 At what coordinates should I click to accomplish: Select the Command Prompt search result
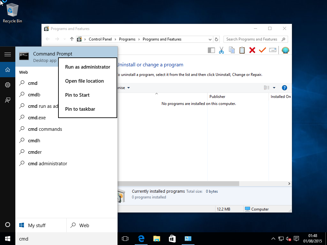pos(66,56)
